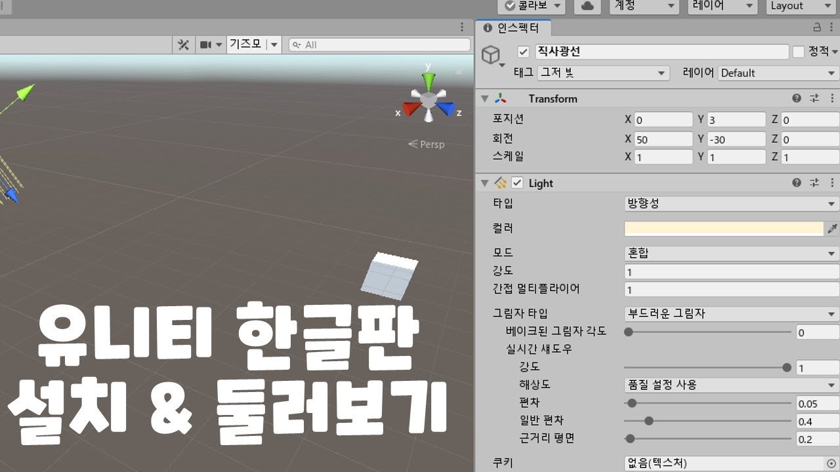Open the 모드 dropdown showing 혼합
Image resolution: width=840 pixels, height=472 pixels.
pyautogui.click(x=732, y=254)
